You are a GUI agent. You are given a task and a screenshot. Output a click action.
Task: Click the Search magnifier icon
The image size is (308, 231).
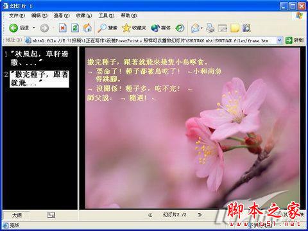click(x=102, y=28)
